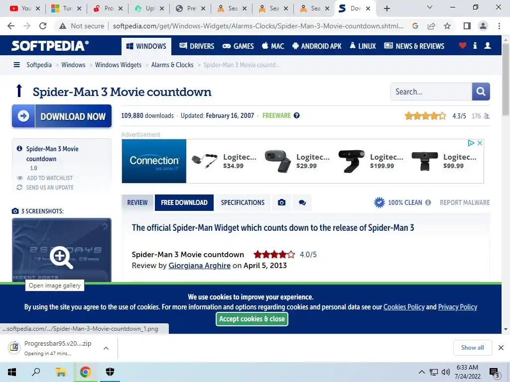The width and height of the screenshot is (510, 382).
Task: Expand the Progressbar95 download options chevron
Action: point(106,348)
